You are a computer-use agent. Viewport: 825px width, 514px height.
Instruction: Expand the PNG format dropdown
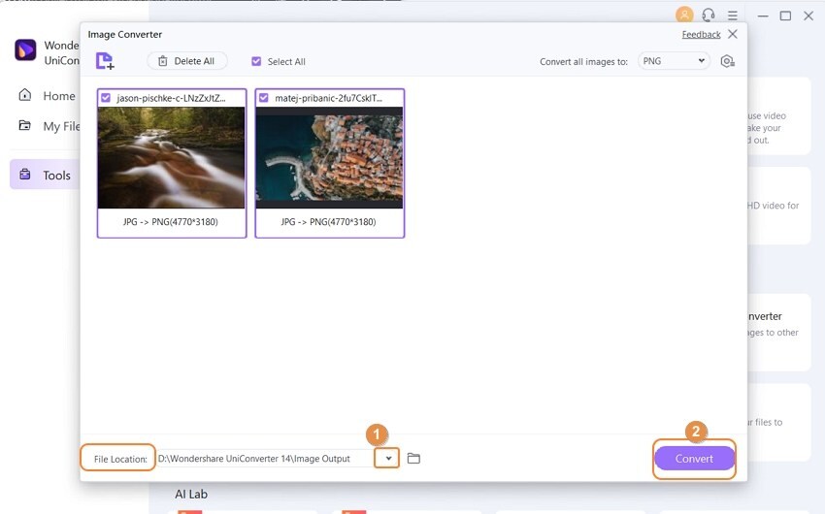pos(674,61)
